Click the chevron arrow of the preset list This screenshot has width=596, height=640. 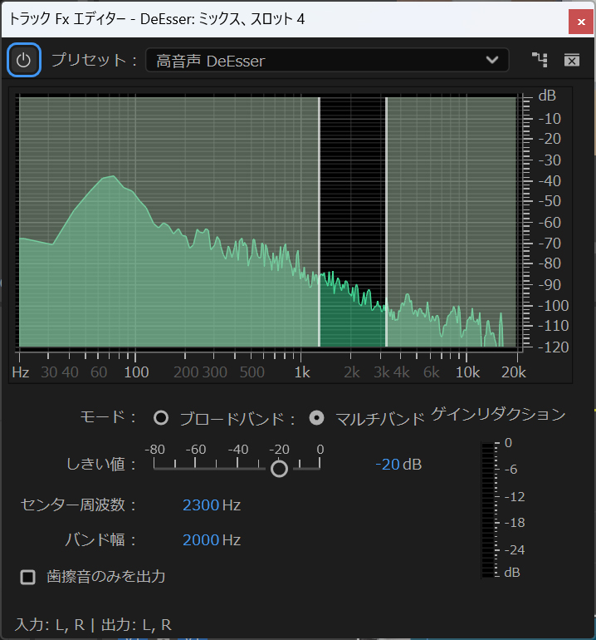coord(491,60)
